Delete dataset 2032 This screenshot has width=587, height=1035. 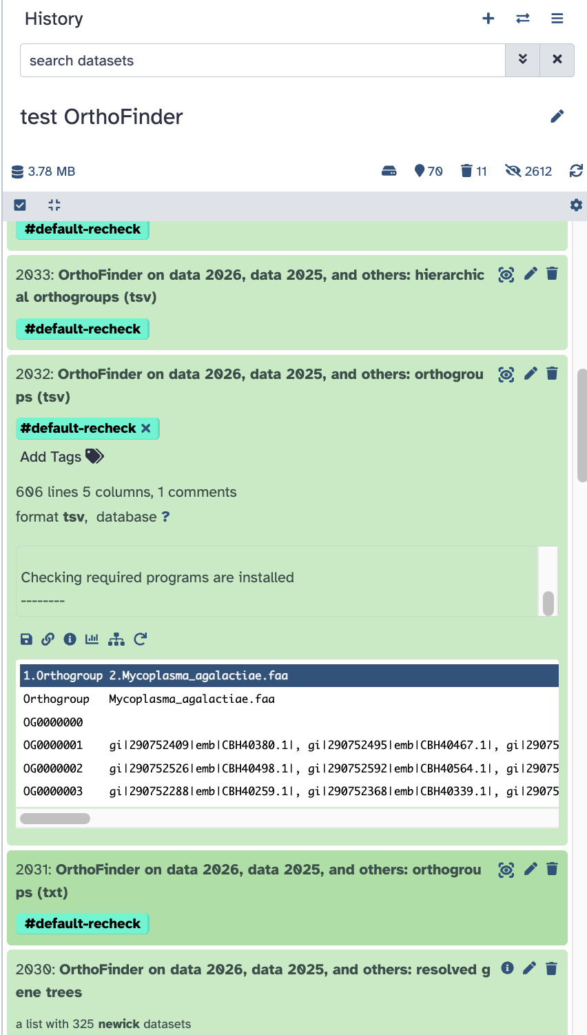552,373
